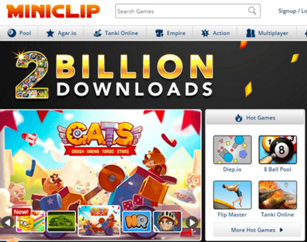Image resolution: width=307 pixels, height=242 pixels.
Task: Go to Tanki Online in navigation bar
Action: tap(116, 33)
